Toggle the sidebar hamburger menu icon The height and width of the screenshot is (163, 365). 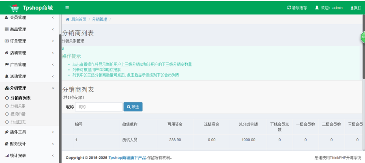pos(67,8)
